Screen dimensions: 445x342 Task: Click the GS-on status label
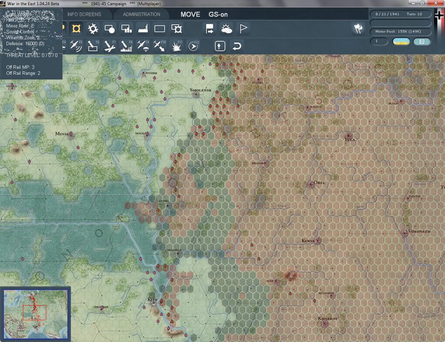[x=218, y=14]
